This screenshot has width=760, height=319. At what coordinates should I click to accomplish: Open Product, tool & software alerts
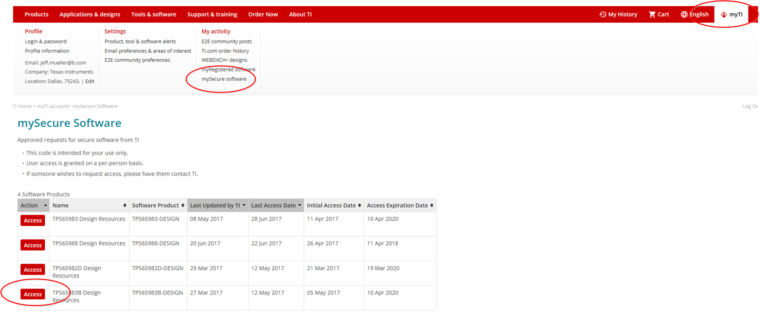point(140,42)
